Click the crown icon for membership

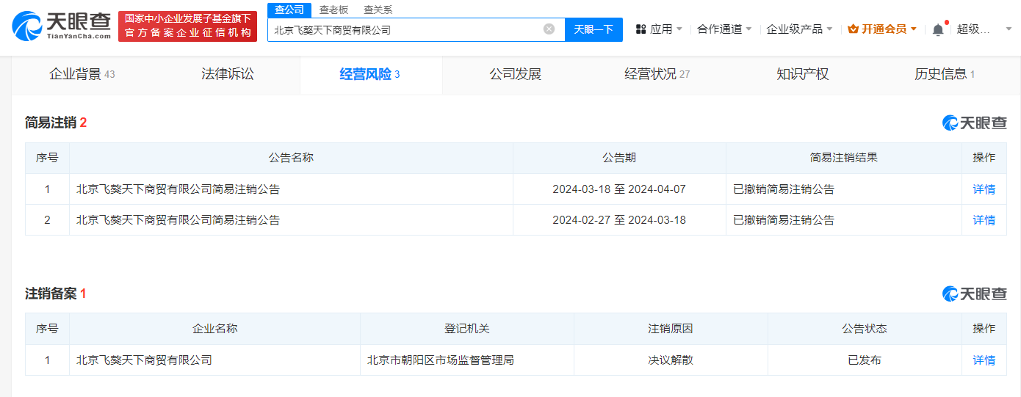click(853, 29)
